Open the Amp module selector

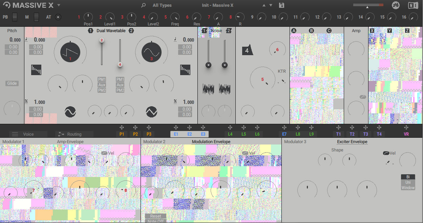[x=356, y=31]
